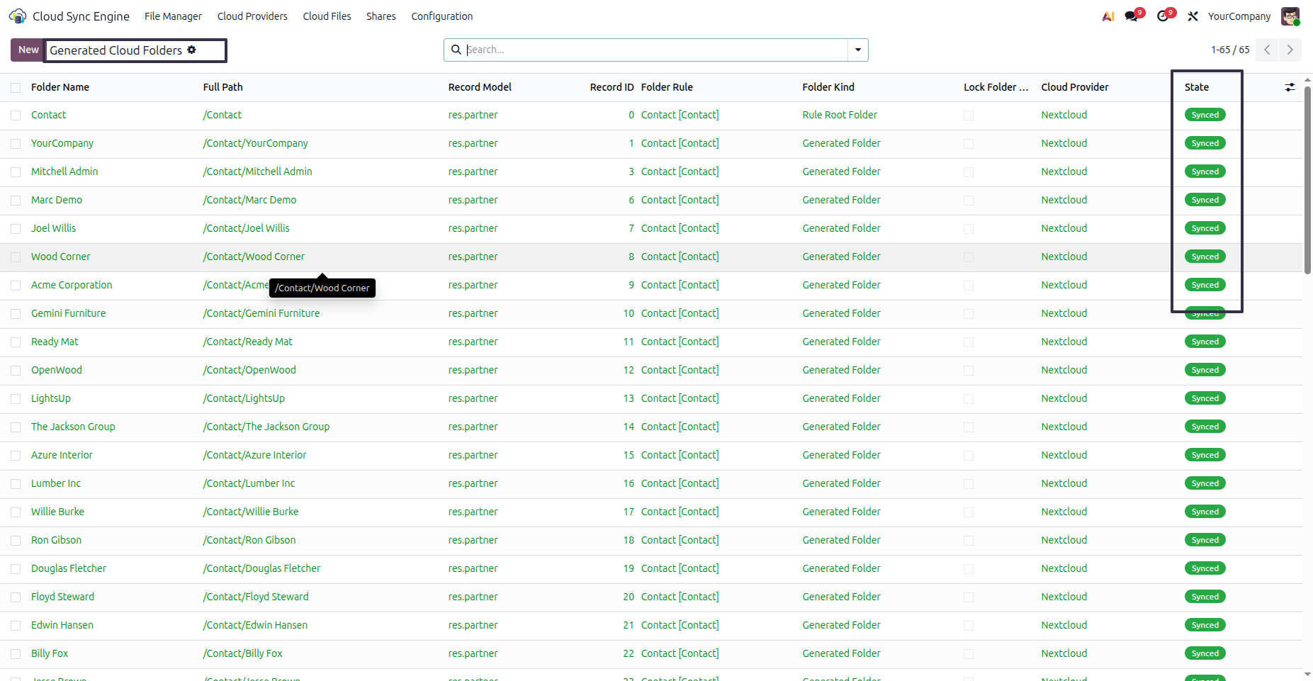The height and width of the screenshot is (681, 1313).
Task: Open the Shares menu
Action: click(x=381, y=16)
